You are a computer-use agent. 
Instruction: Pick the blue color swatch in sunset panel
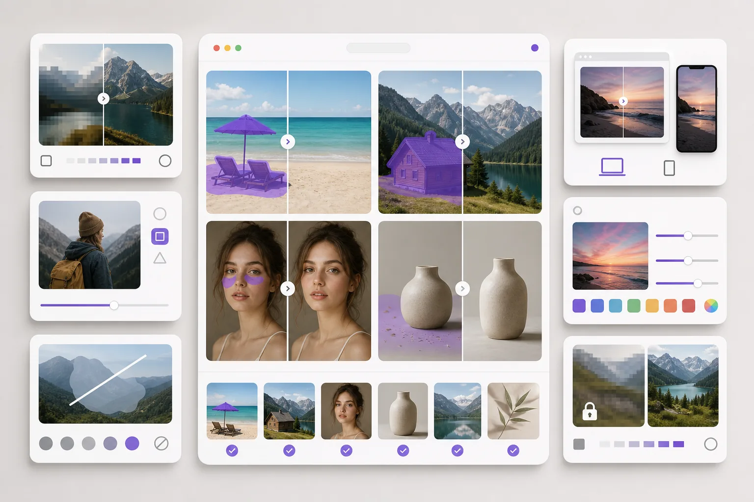(597, 306)
